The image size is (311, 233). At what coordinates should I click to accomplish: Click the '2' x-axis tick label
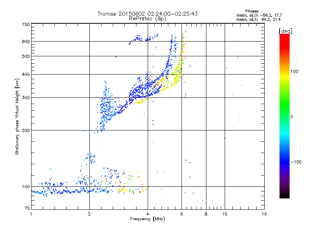[89, 214]
